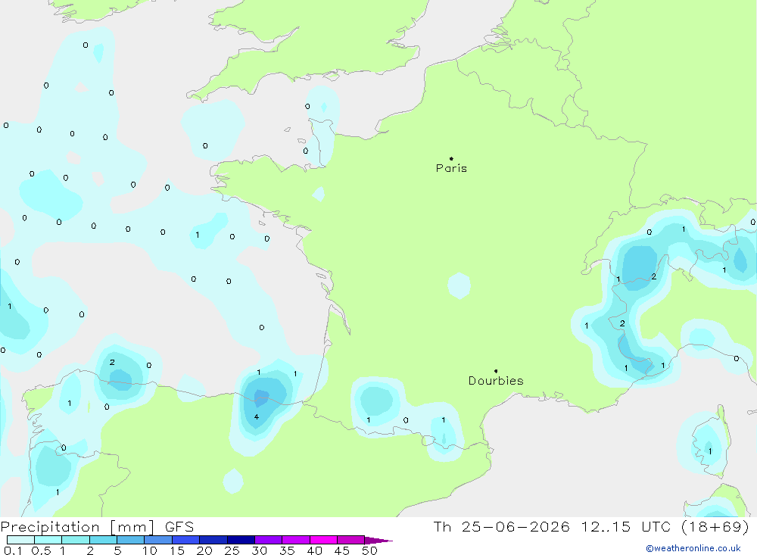Click the '12..15 UTC' time text
This screenshot has width=757, height=555.
pos(625,526)
